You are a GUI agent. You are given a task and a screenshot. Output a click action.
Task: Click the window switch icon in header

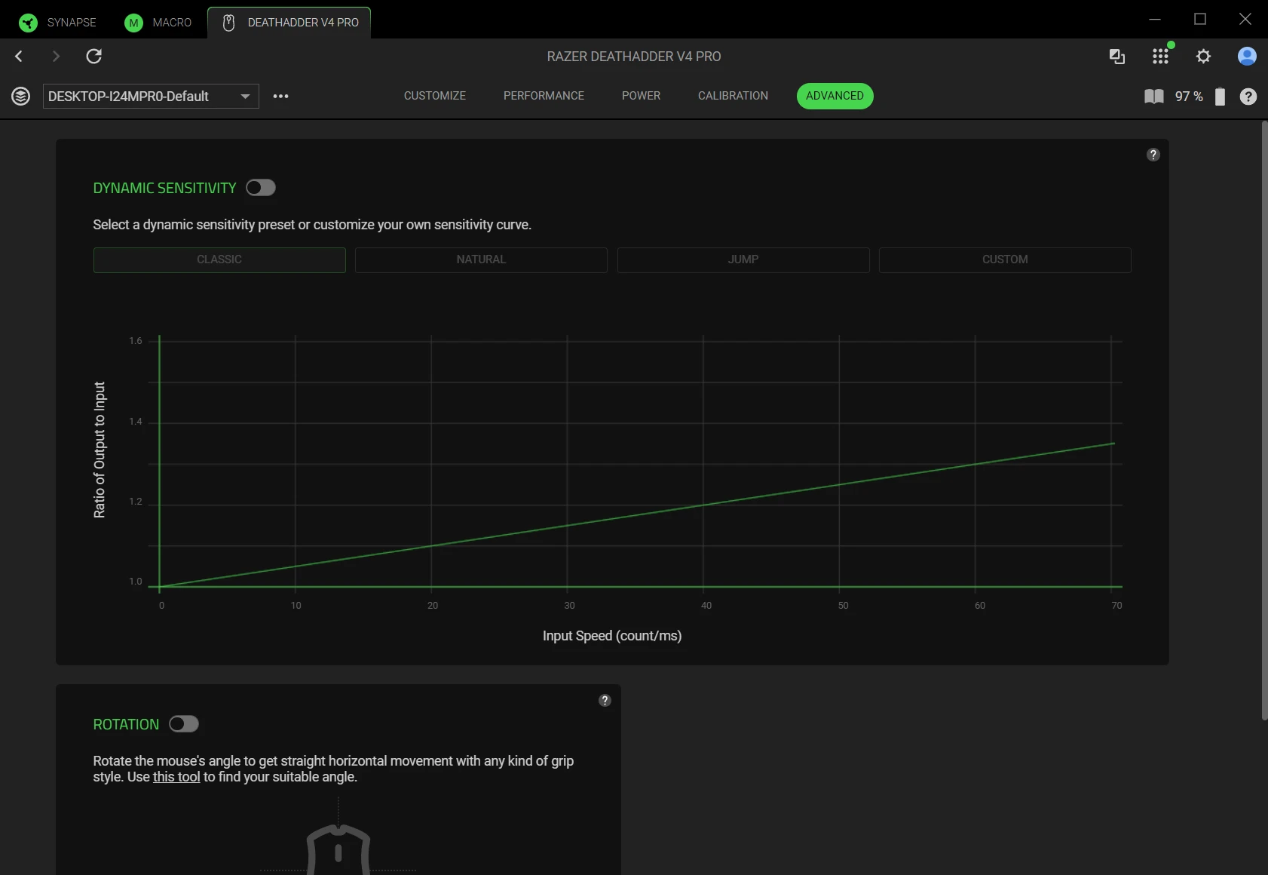[1116, 57]
